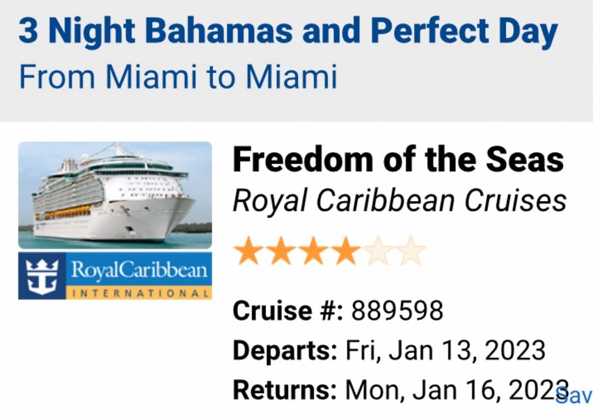Click the Returns label text
The width and height of the screenshot is (593, 419).
[285, 389]
